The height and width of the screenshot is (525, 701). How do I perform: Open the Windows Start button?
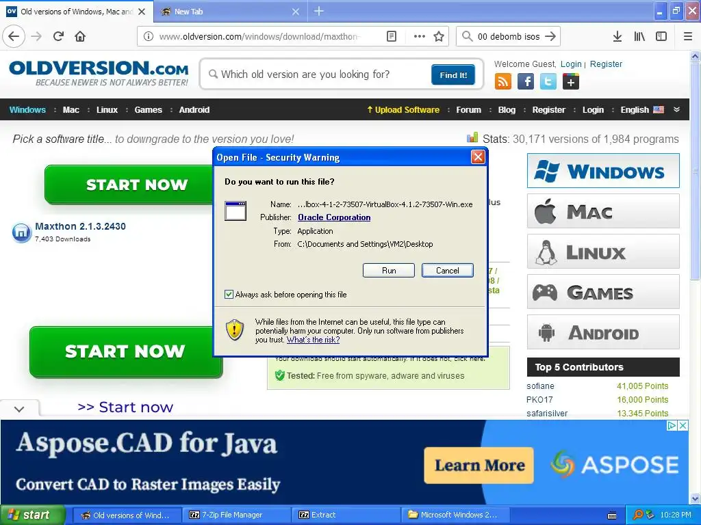(32, 515)
